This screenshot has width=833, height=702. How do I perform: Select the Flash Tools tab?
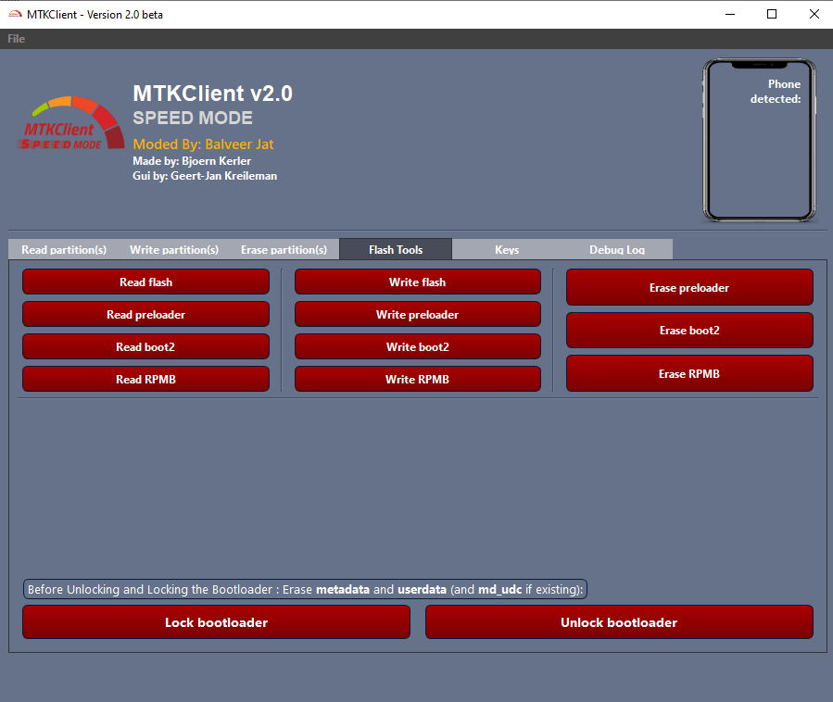point(395,249)
